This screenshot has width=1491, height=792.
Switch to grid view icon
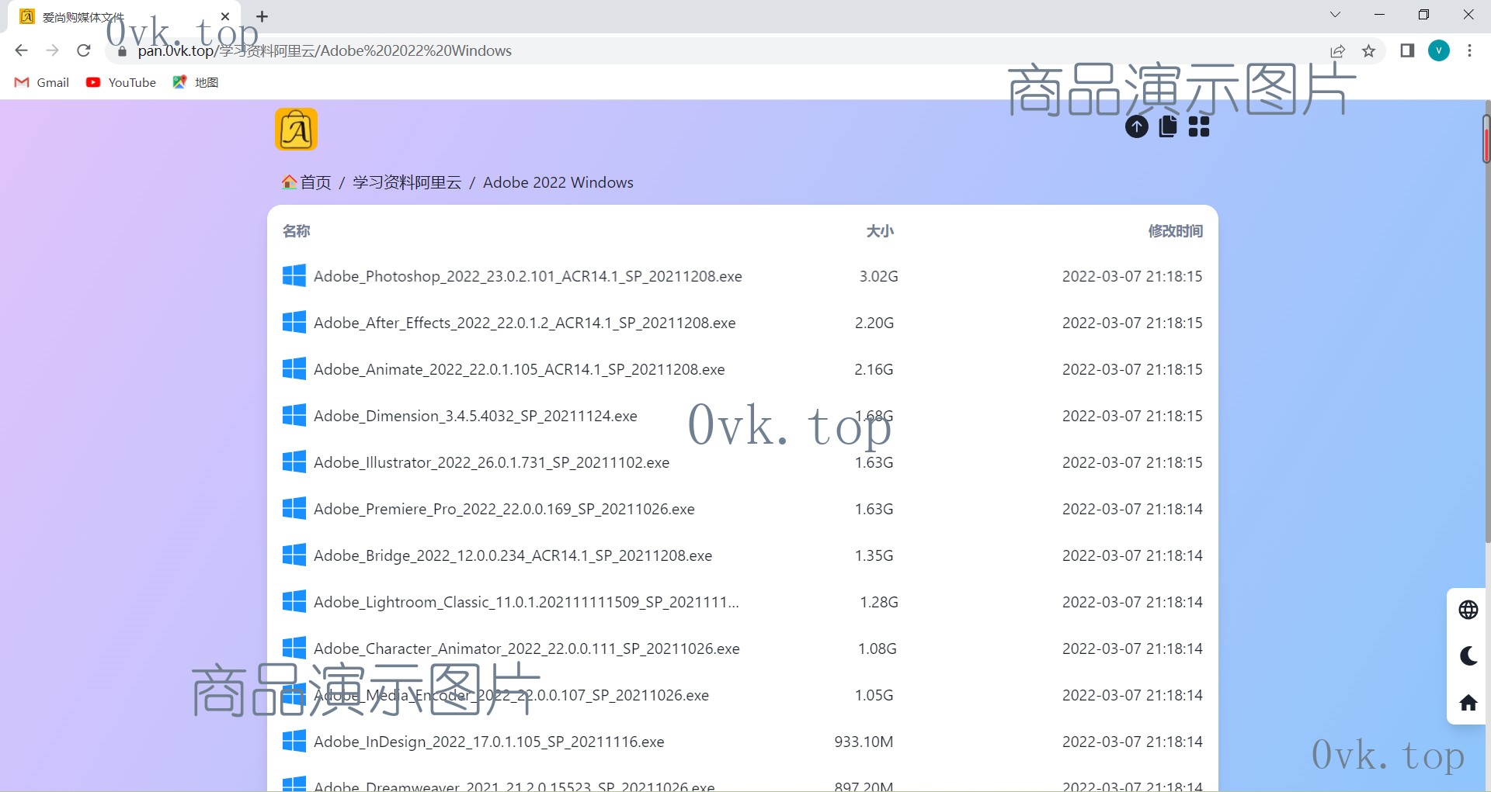(x=1199, y=126)
